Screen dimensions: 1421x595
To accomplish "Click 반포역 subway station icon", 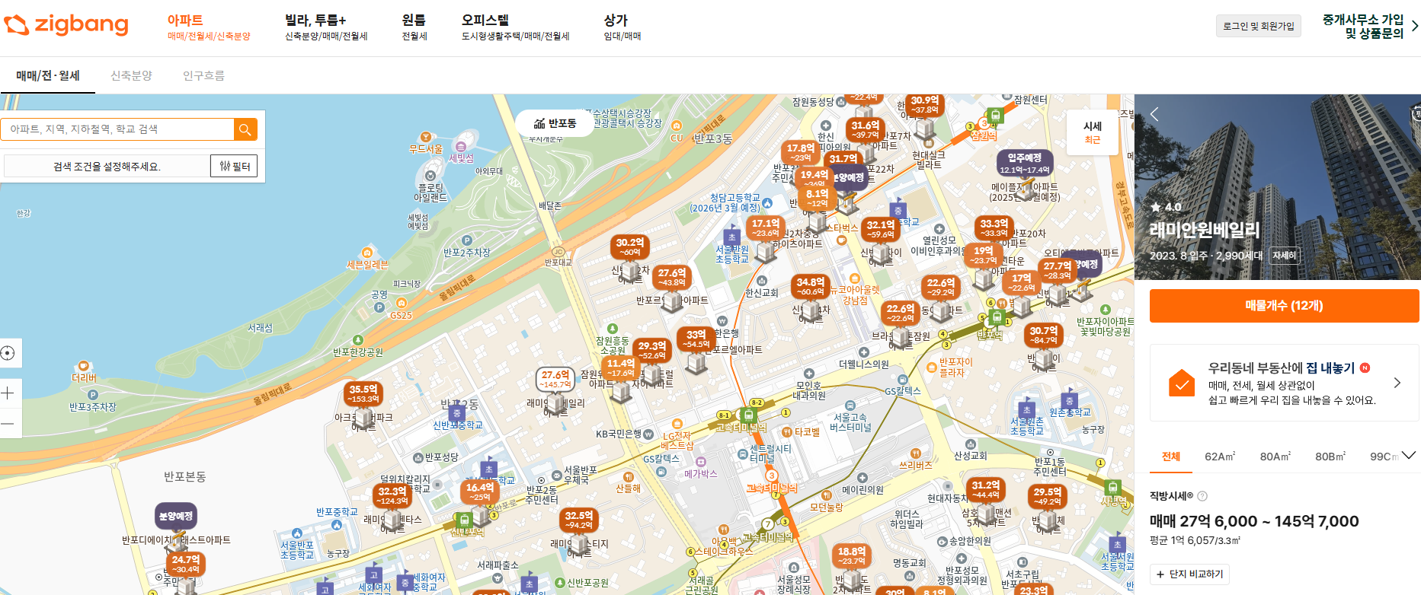I will (x=997, y=317).
